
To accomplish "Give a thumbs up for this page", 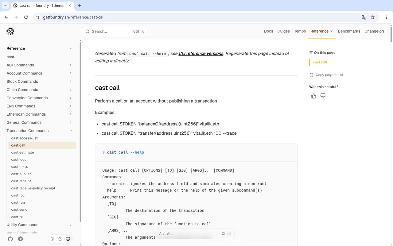I will click(x=313, y=96).
